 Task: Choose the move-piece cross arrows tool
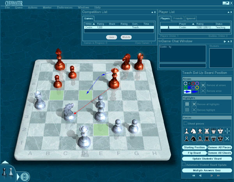pyautogui.click(x=227, y=131)
